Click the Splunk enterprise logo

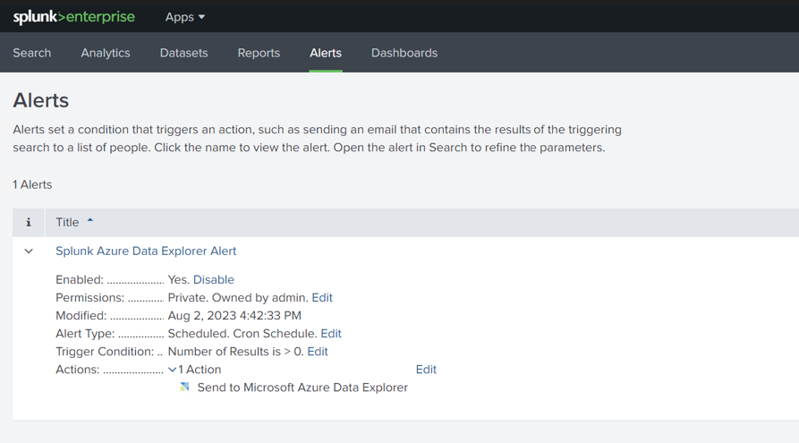tap(73, 17)
